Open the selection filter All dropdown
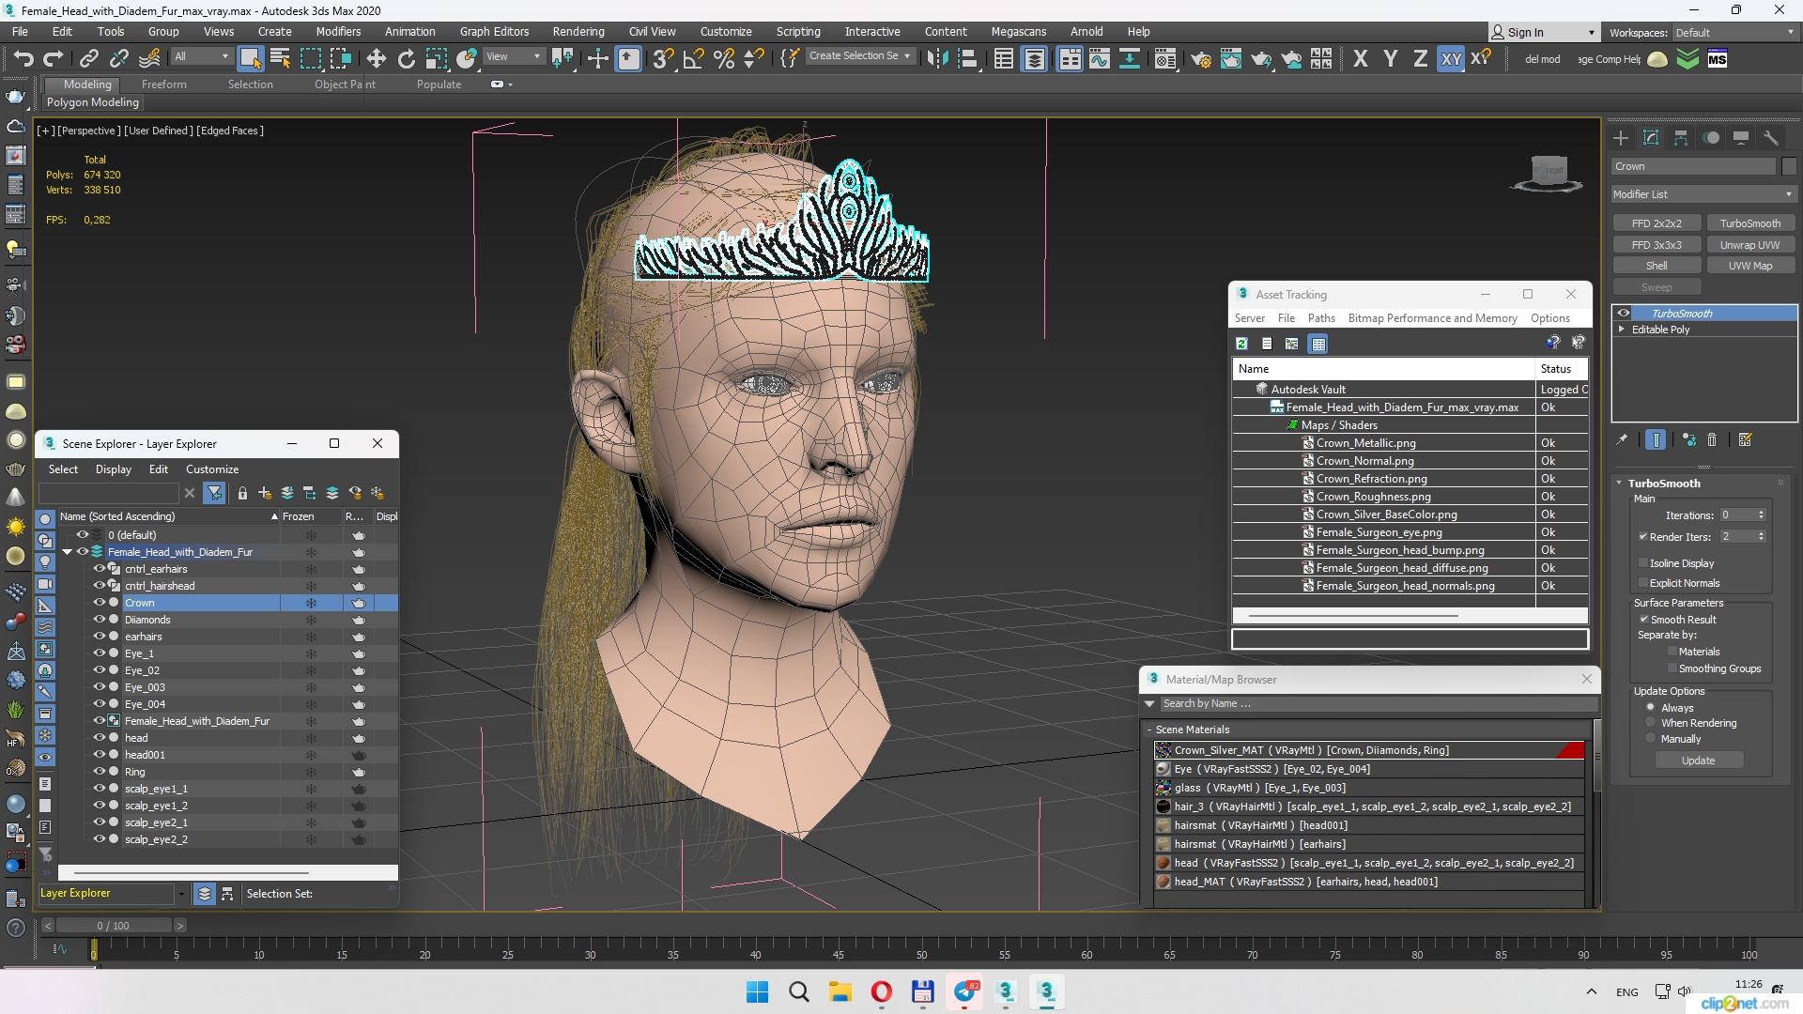Screen dimensions: 1803x1014 201,56
